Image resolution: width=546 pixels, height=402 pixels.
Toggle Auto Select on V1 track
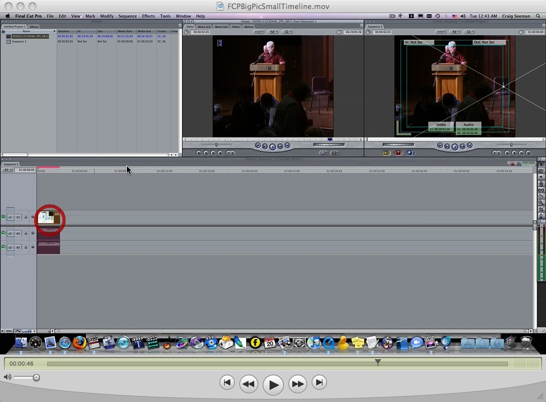(33, 217)
